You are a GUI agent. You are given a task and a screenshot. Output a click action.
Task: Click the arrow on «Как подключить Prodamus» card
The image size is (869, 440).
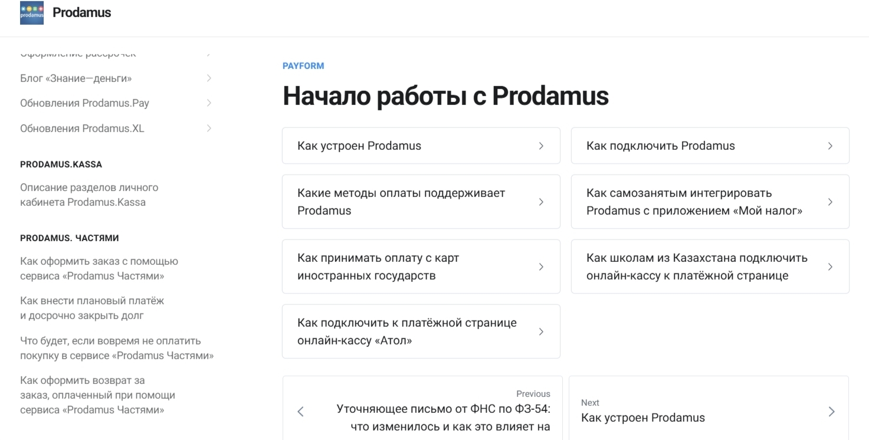click(x=830, y=146)
